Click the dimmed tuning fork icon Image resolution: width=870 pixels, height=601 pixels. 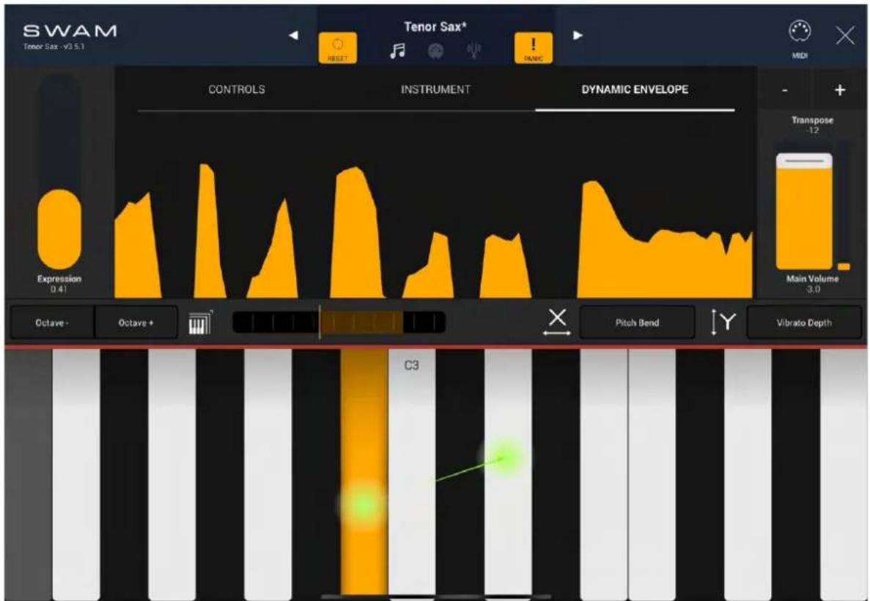pos(473,51)
